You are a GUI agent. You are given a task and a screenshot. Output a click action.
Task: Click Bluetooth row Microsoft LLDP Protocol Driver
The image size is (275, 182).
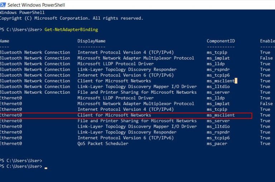(116, 64)
